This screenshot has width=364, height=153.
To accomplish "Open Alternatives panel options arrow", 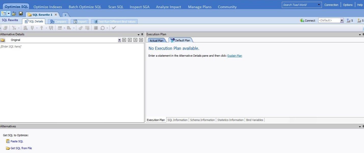I will (x=360, y=126).
